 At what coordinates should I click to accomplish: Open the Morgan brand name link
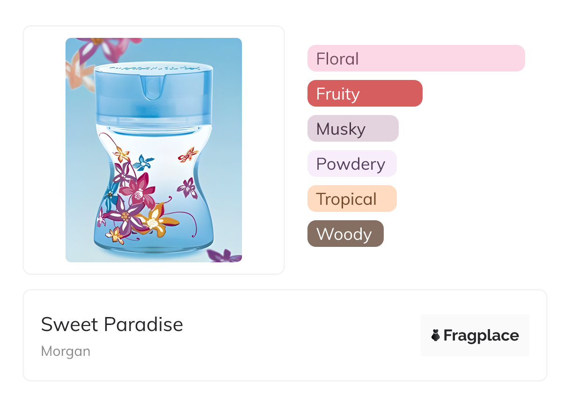tap(66, 351)
